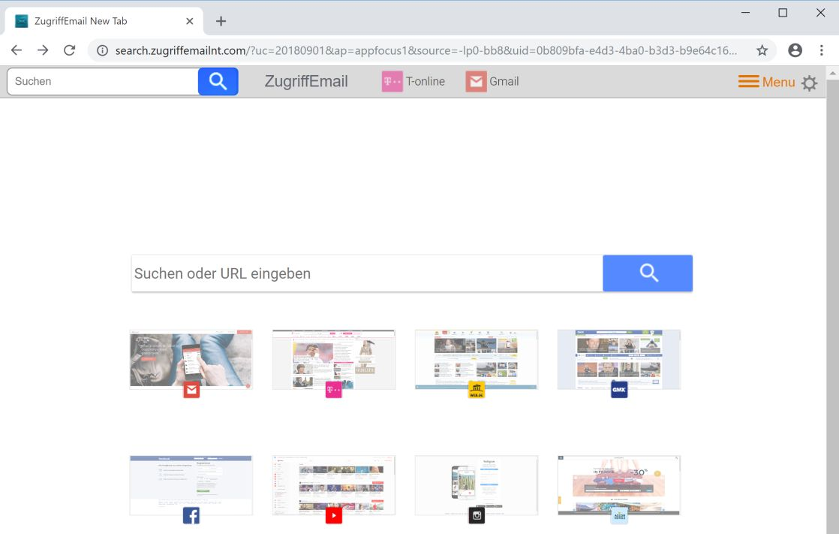View site information icon in address bar
Image resolution: width=839 pixels, height=534 pixels.
102,50
